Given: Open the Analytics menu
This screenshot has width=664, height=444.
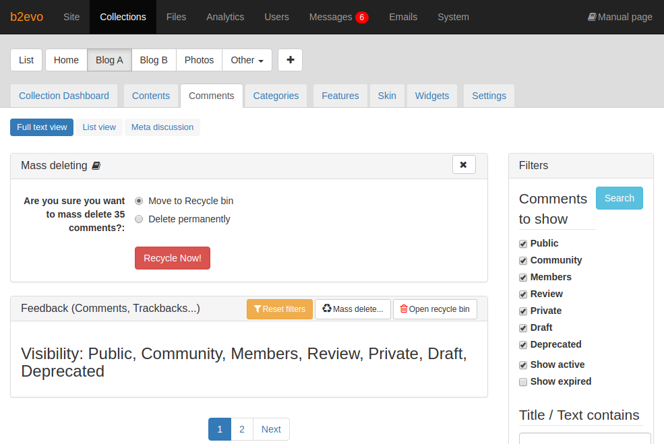Looking at the screenshot, I should [x=225, y=17].
